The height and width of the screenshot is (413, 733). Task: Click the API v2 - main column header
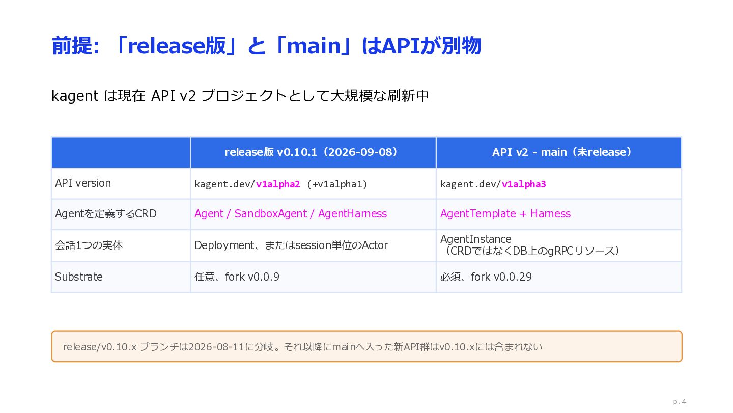click(x=559, y=152)
